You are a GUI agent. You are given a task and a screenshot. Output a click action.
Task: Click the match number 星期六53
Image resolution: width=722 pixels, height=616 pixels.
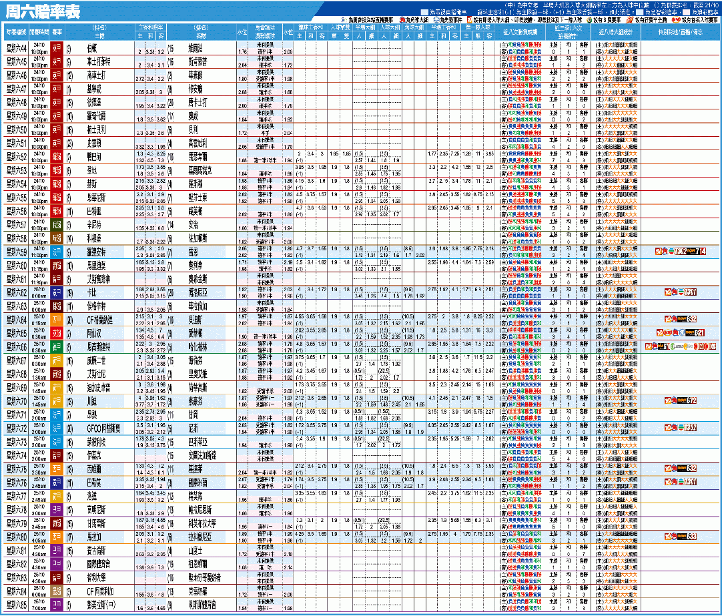(17, 170)
